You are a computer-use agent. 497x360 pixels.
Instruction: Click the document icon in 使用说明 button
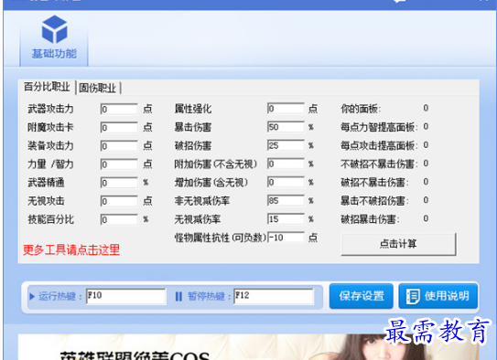tap(413, 296)
